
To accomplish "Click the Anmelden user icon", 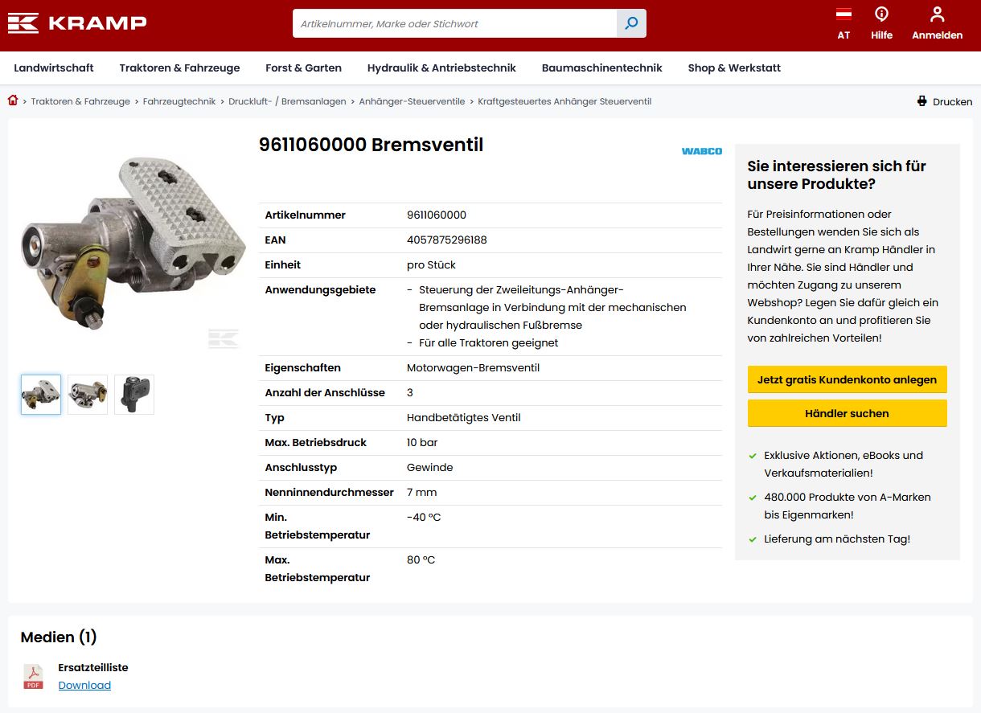I will point(937,14).
